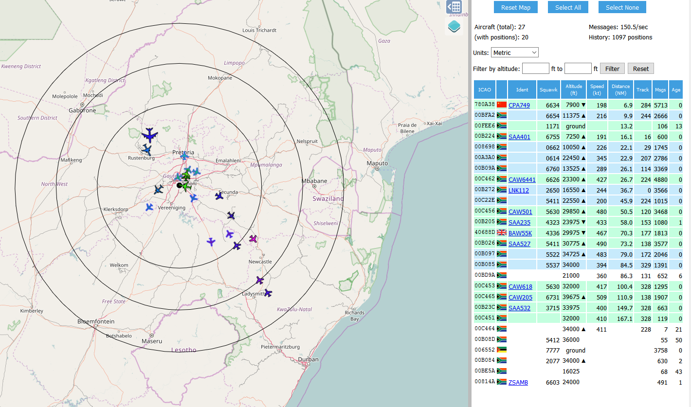Screen dimensions: 691x407
Task: Open the LNK112 flight link
Action: [518, 190]
